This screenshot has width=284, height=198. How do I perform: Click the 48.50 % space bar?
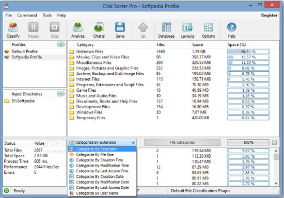pos(248,52)
